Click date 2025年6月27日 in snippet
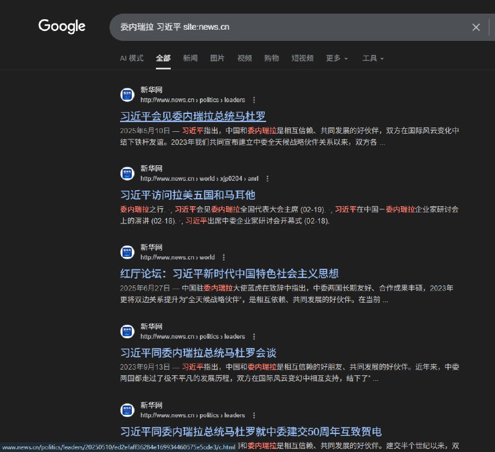 (x=145, y=288)
